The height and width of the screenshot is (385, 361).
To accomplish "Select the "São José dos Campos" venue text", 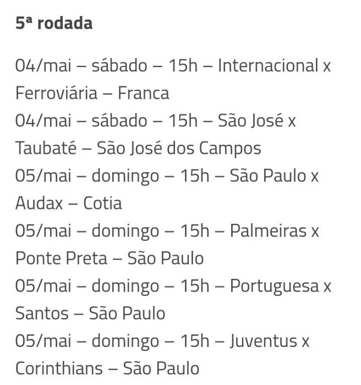I will pyautogui.click(x=179, y=148).
